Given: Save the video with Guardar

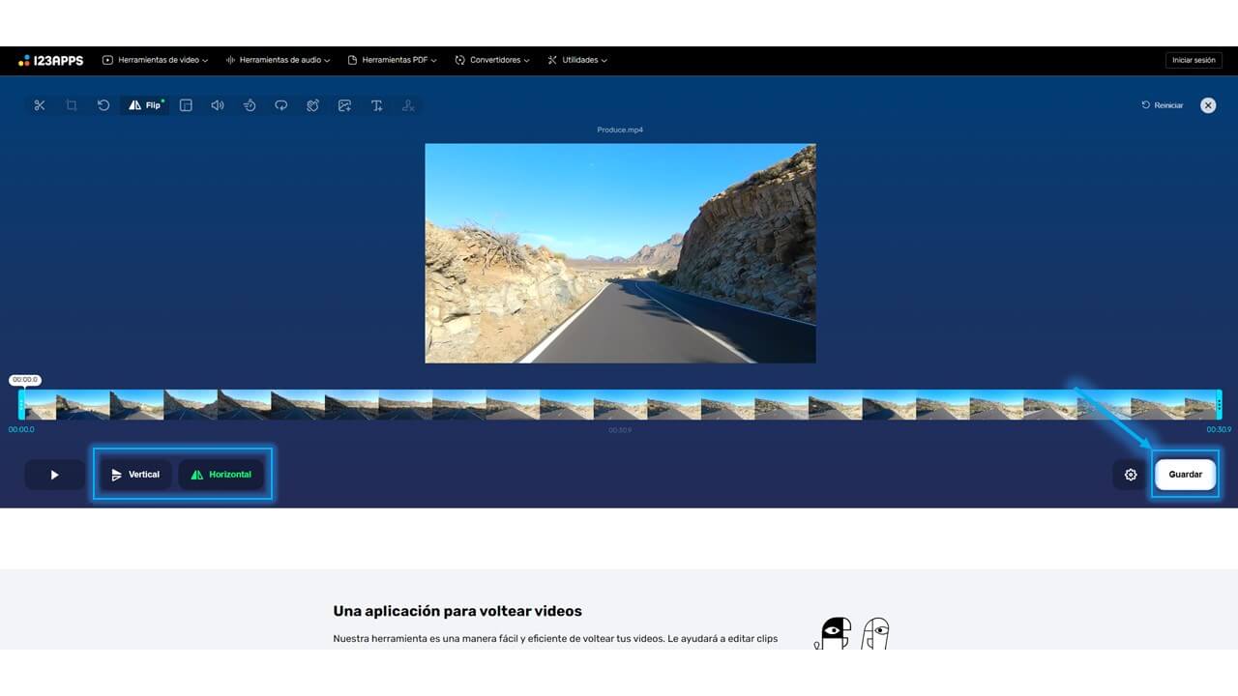Looking at the screenshot, I should tap(1185, 475).
